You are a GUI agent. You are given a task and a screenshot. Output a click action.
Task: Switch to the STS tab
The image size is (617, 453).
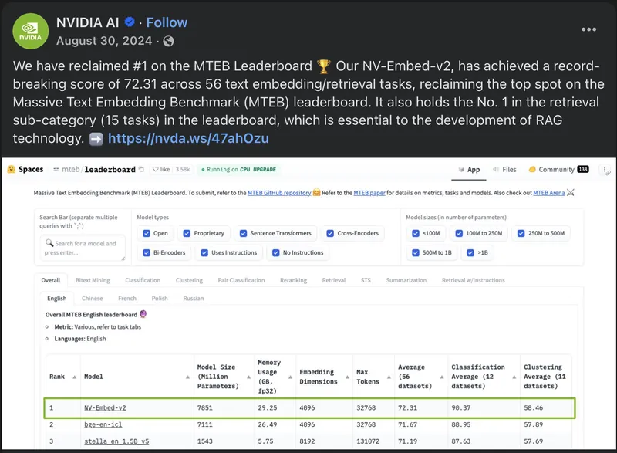[366, 280]
